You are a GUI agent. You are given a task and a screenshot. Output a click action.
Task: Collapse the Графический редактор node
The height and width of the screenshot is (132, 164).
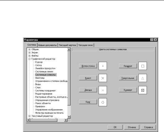pyautogui.click(x=29, y=59)
